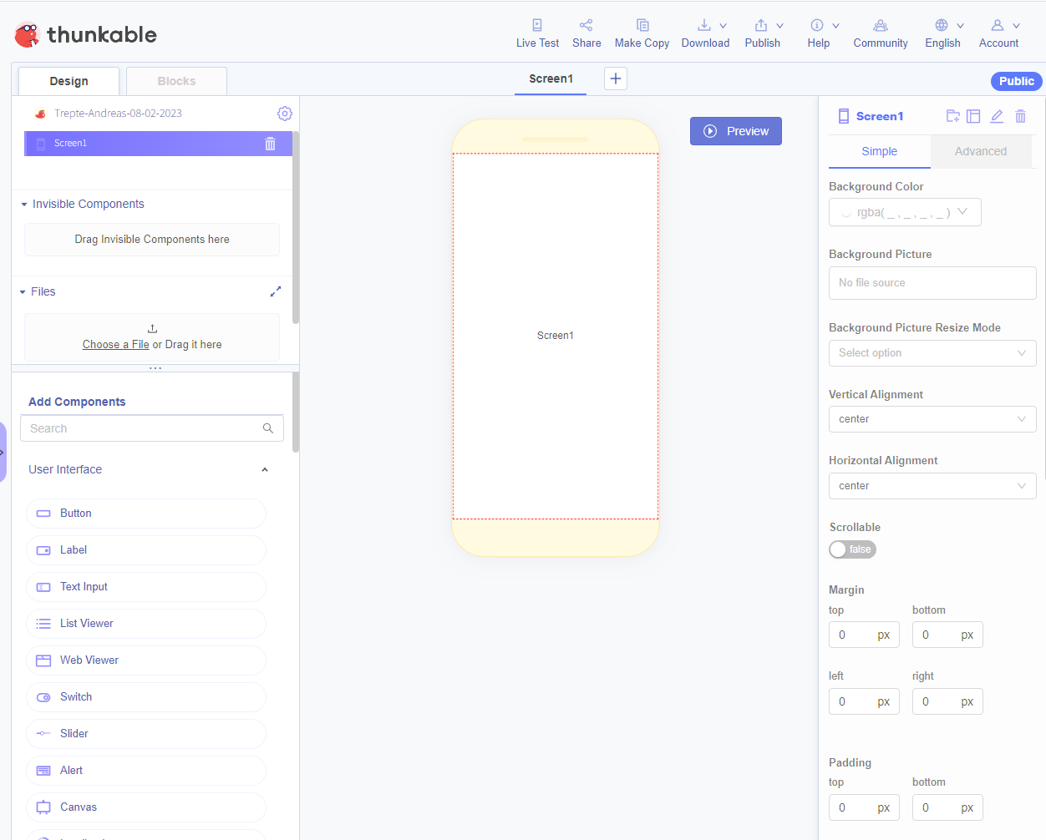This screenshot has width=1046, height=840.
Task: Select the List Viewer component
Action: (x=146, y=624)
